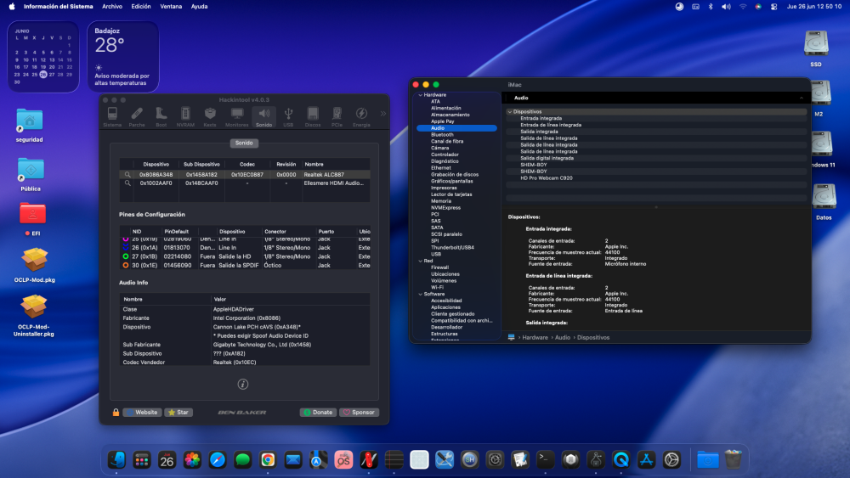Screen dimensions: 850x478
Task: Click the magnifier icon beside Realtek ALC887 row
Action: [x=127, y=175]
